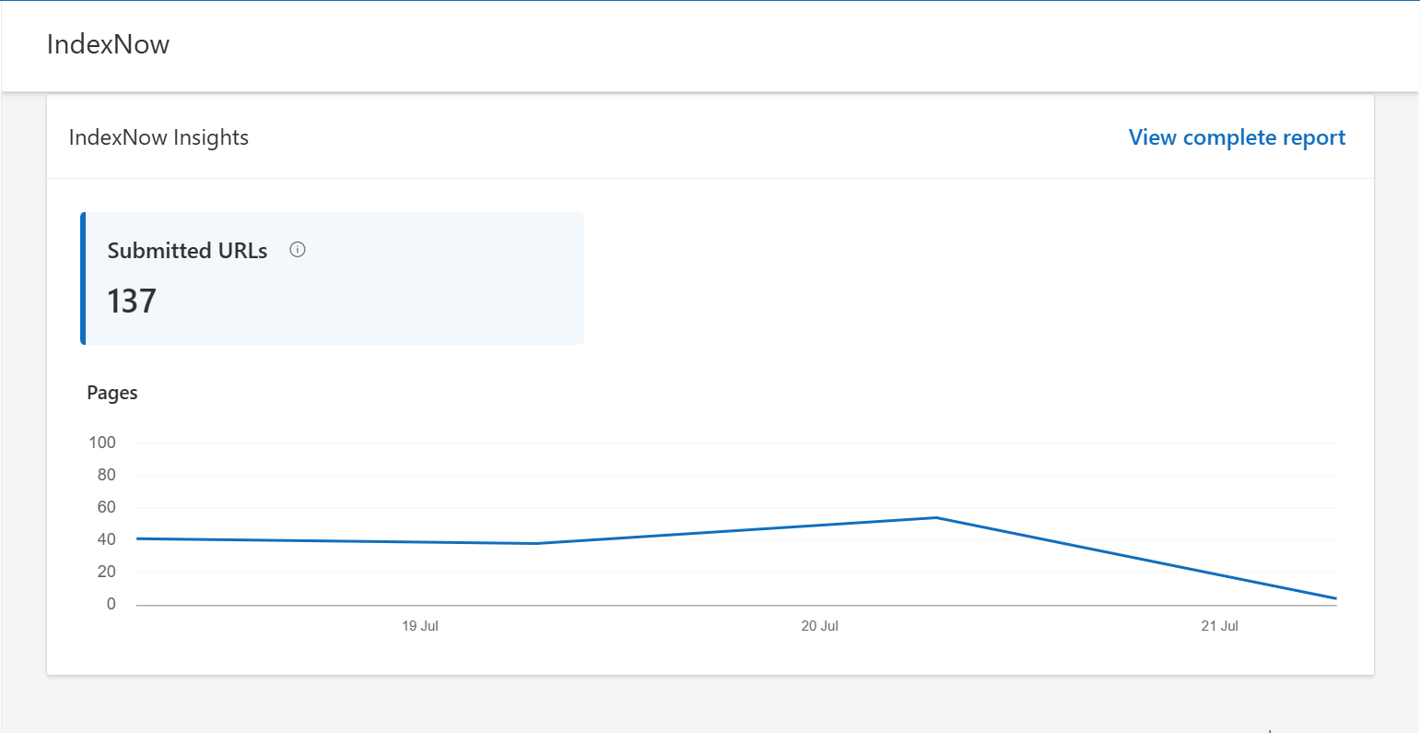Open the IndexNow page heading

click(x=108, y=44)
